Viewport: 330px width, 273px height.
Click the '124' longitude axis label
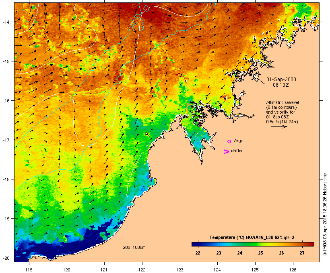click(x=217, y=270)
